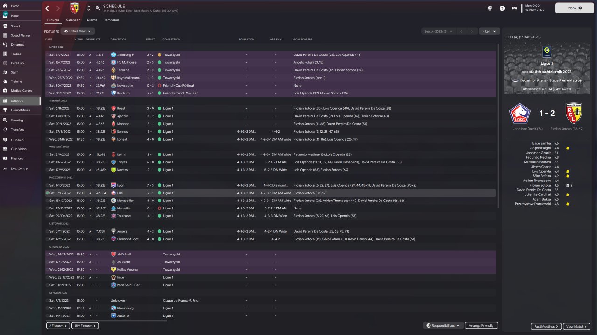Toggle the Nice fixture row selector
597x335 pixels.
[x=47, y=277]
